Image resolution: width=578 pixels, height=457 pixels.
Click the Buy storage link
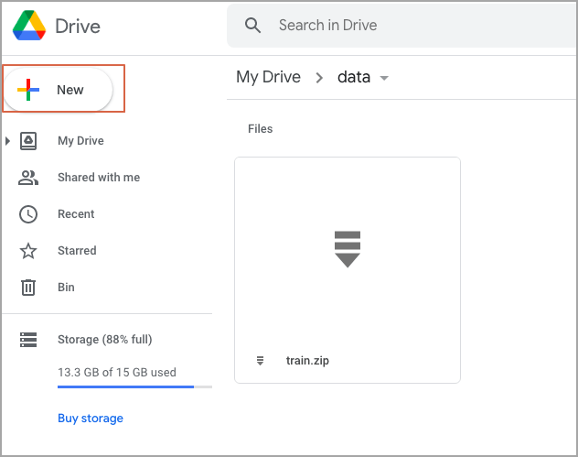pyautogui.click(x=90, y=419)
